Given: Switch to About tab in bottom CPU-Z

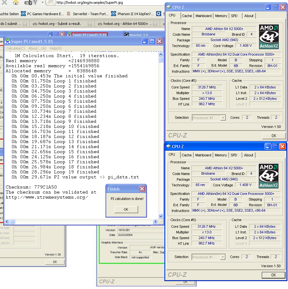Looking at the screenshot, I should tap(249, 155).
